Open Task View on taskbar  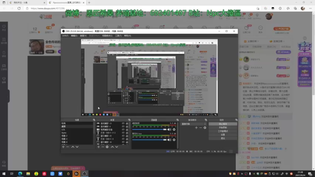click(12, 174)
